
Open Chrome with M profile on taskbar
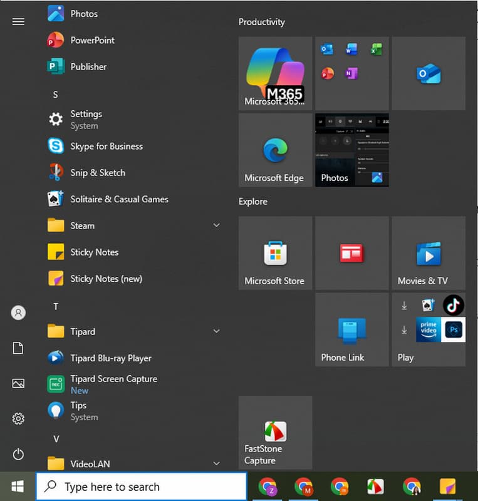304,487
